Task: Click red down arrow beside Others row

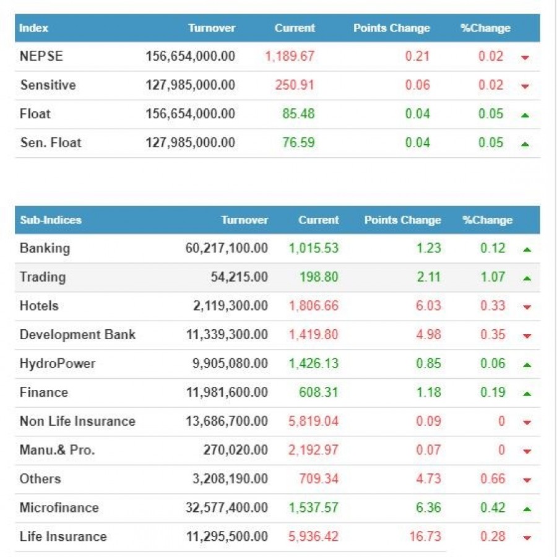Action: pos(527,480)
